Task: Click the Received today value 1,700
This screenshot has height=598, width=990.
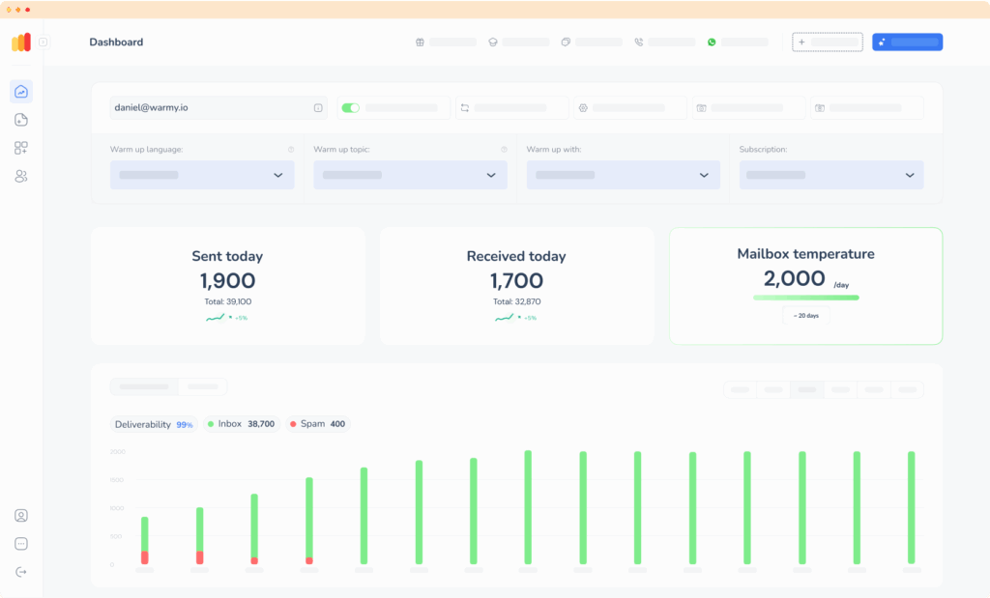Action: coord(516,281)
